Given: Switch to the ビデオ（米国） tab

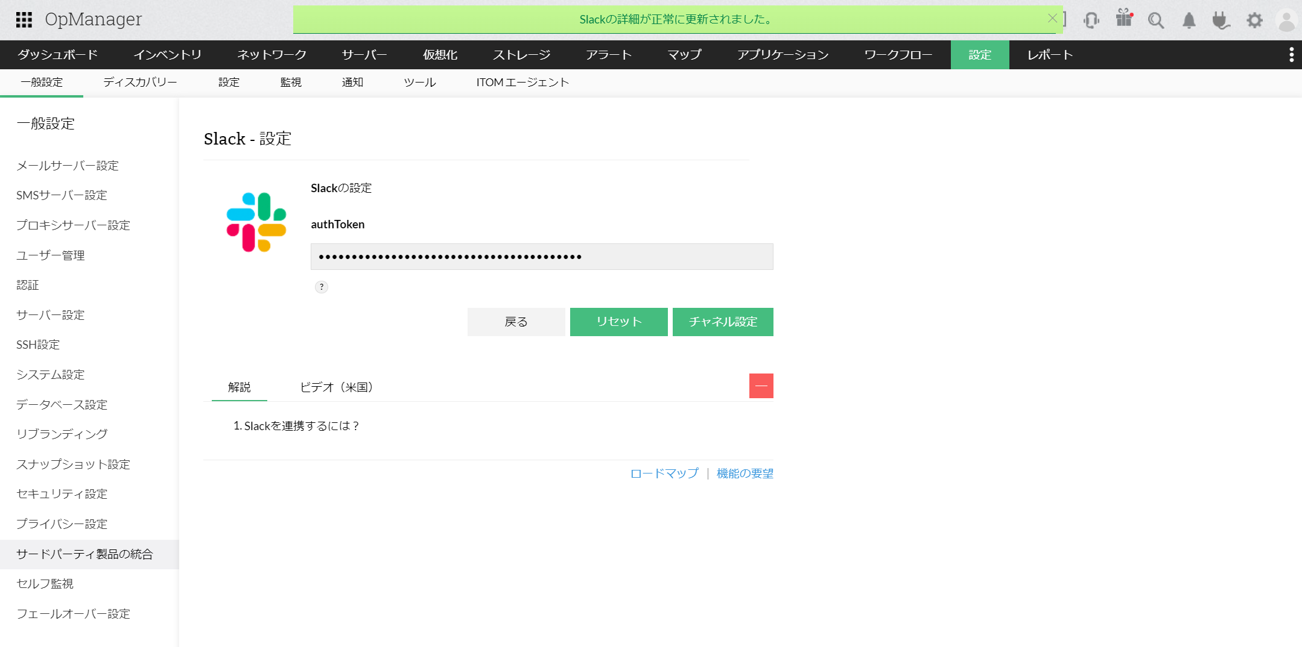Looking at the screenshot, I should click(336, 387).
